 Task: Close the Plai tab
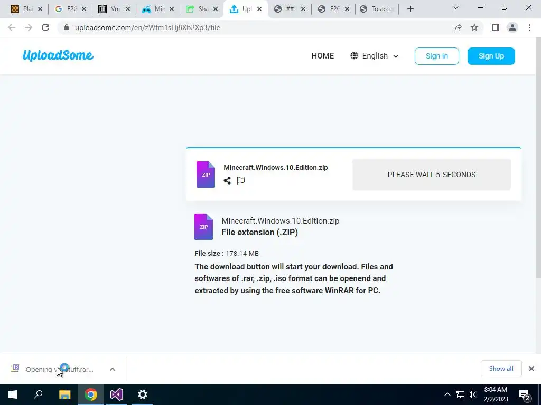[40, 9]
